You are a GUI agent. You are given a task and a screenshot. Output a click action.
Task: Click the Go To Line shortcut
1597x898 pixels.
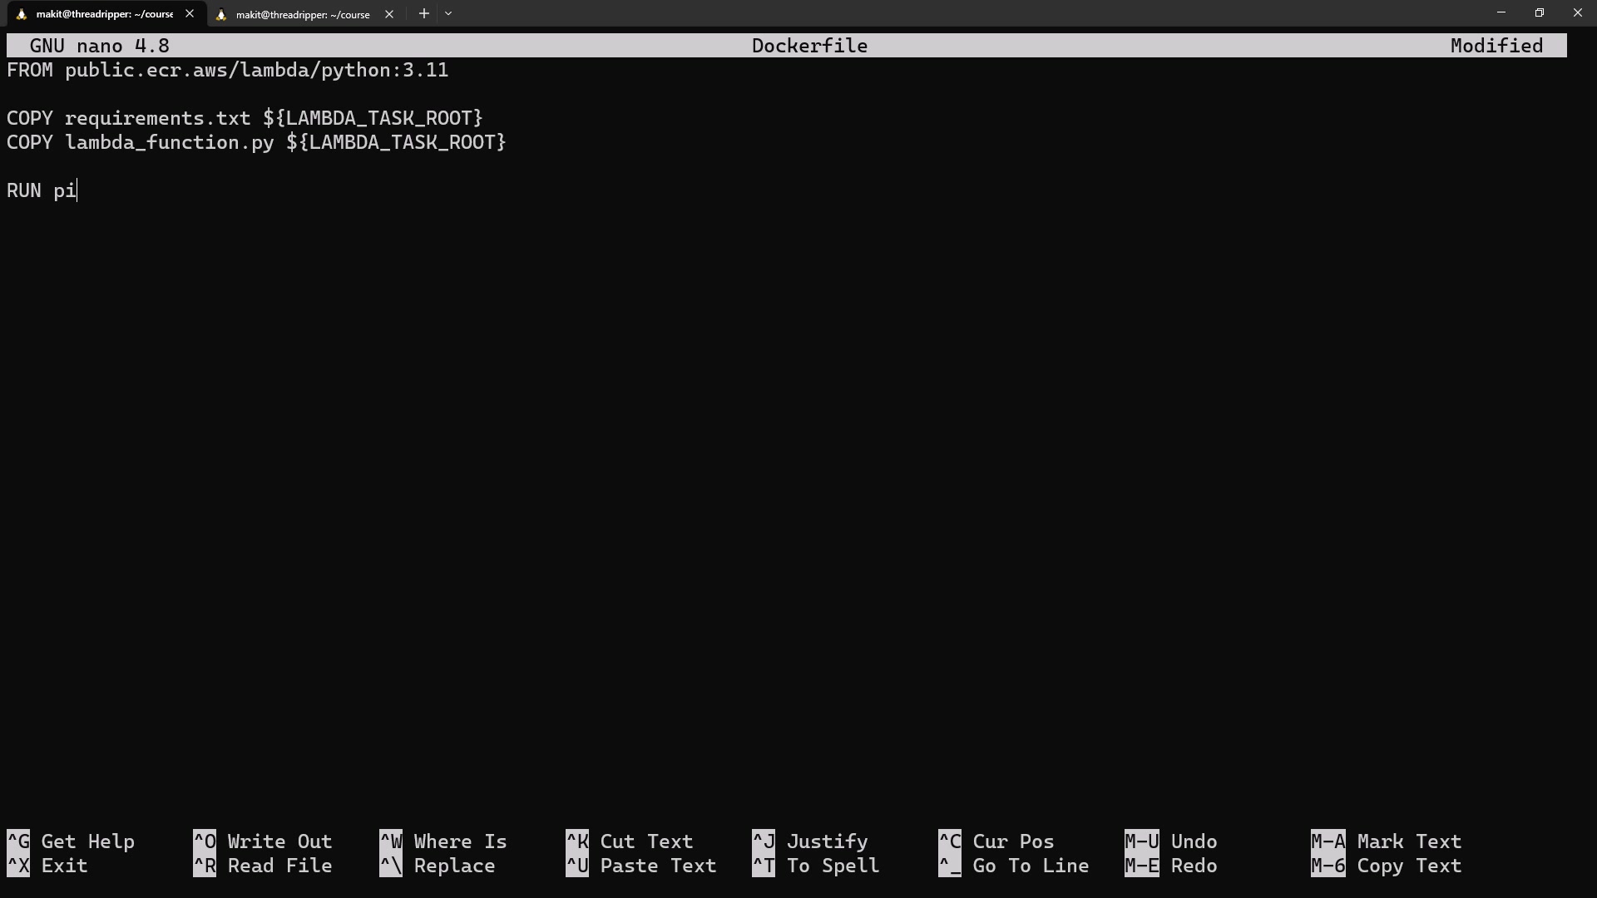pos(1031,866)
